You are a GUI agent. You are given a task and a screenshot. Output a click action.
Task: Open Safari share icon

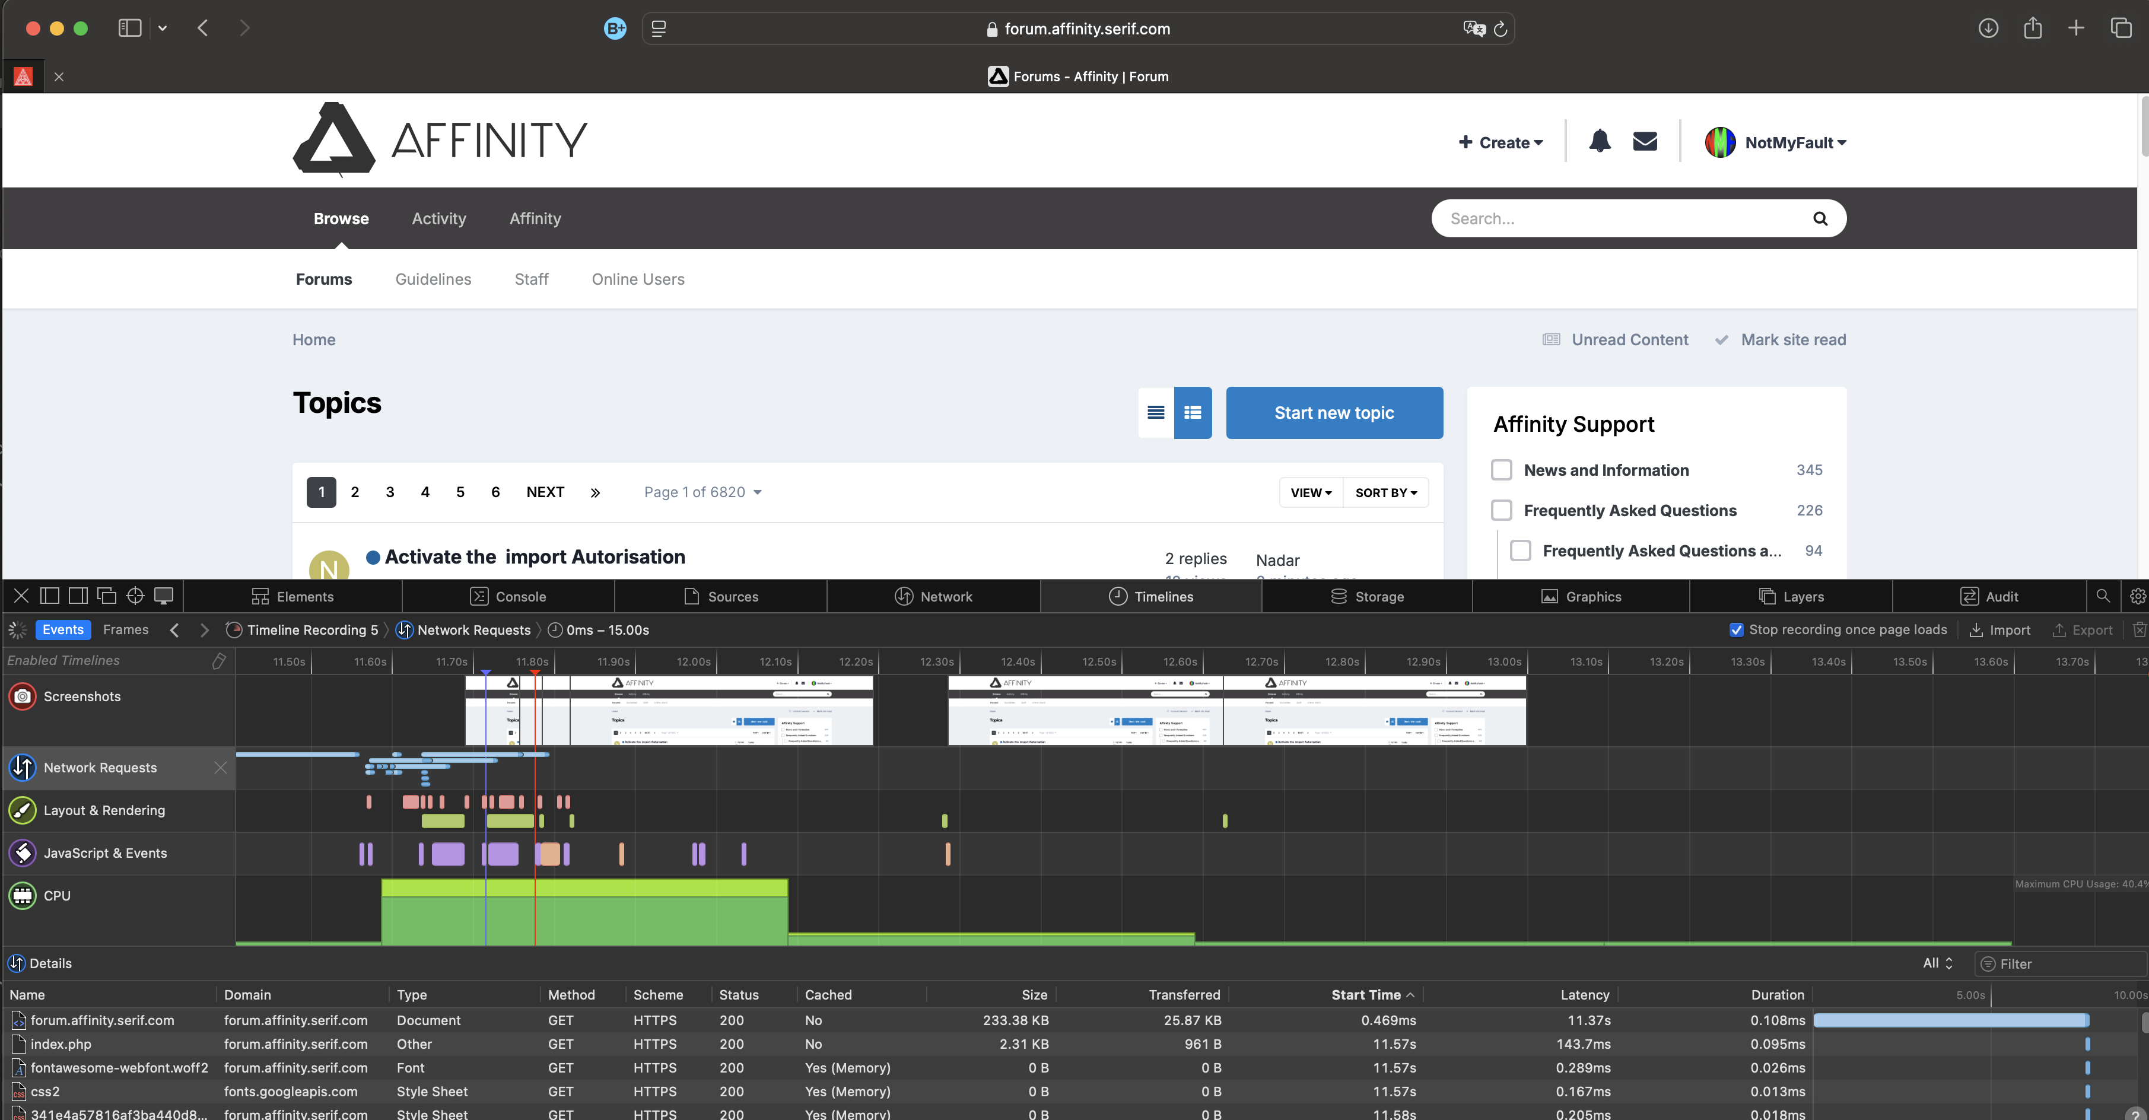tap(2032, 27)
